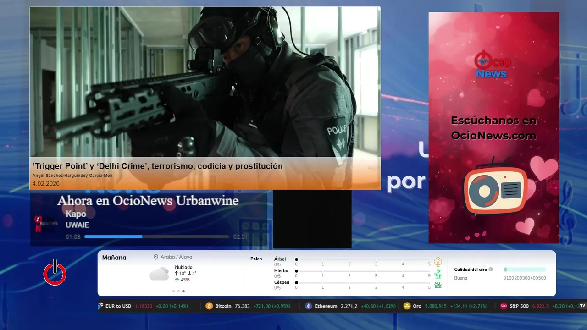Screen dimensions: 587x330
Task: Click the Polen section label
Action: (256, 259)
